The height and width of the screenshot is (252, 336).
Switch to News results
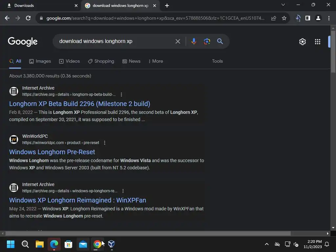tap(131, 61)
